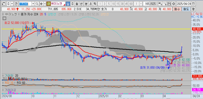Open the calendar date picker icon
203x99 pixels.
(x=193, y=4)
